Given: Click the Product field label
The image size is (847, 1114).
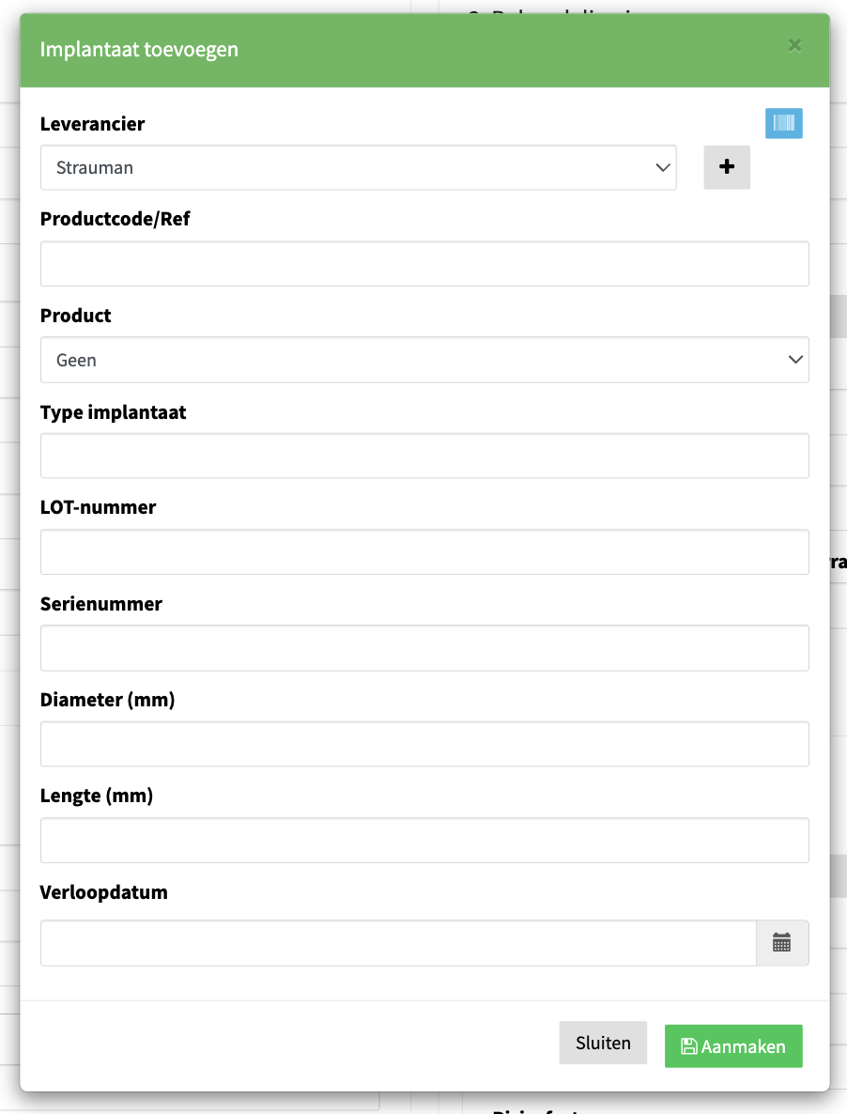Looking at the screenshot, I should tap(75, 316).
